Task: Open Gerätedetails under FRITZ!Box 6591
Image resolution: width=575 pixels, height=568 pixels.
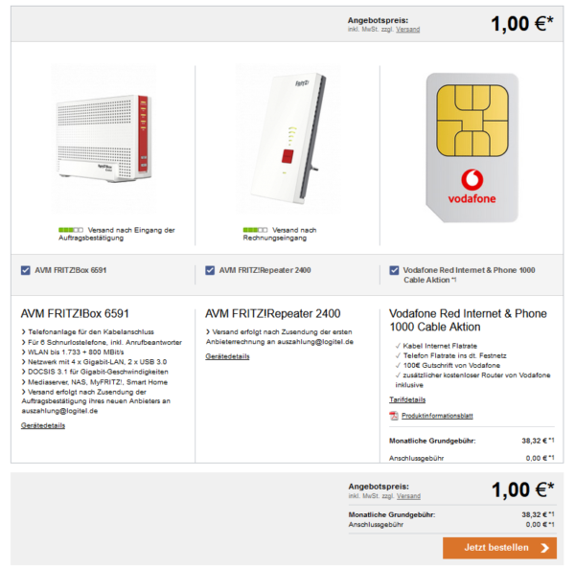Action: click(x=43, y=425)
